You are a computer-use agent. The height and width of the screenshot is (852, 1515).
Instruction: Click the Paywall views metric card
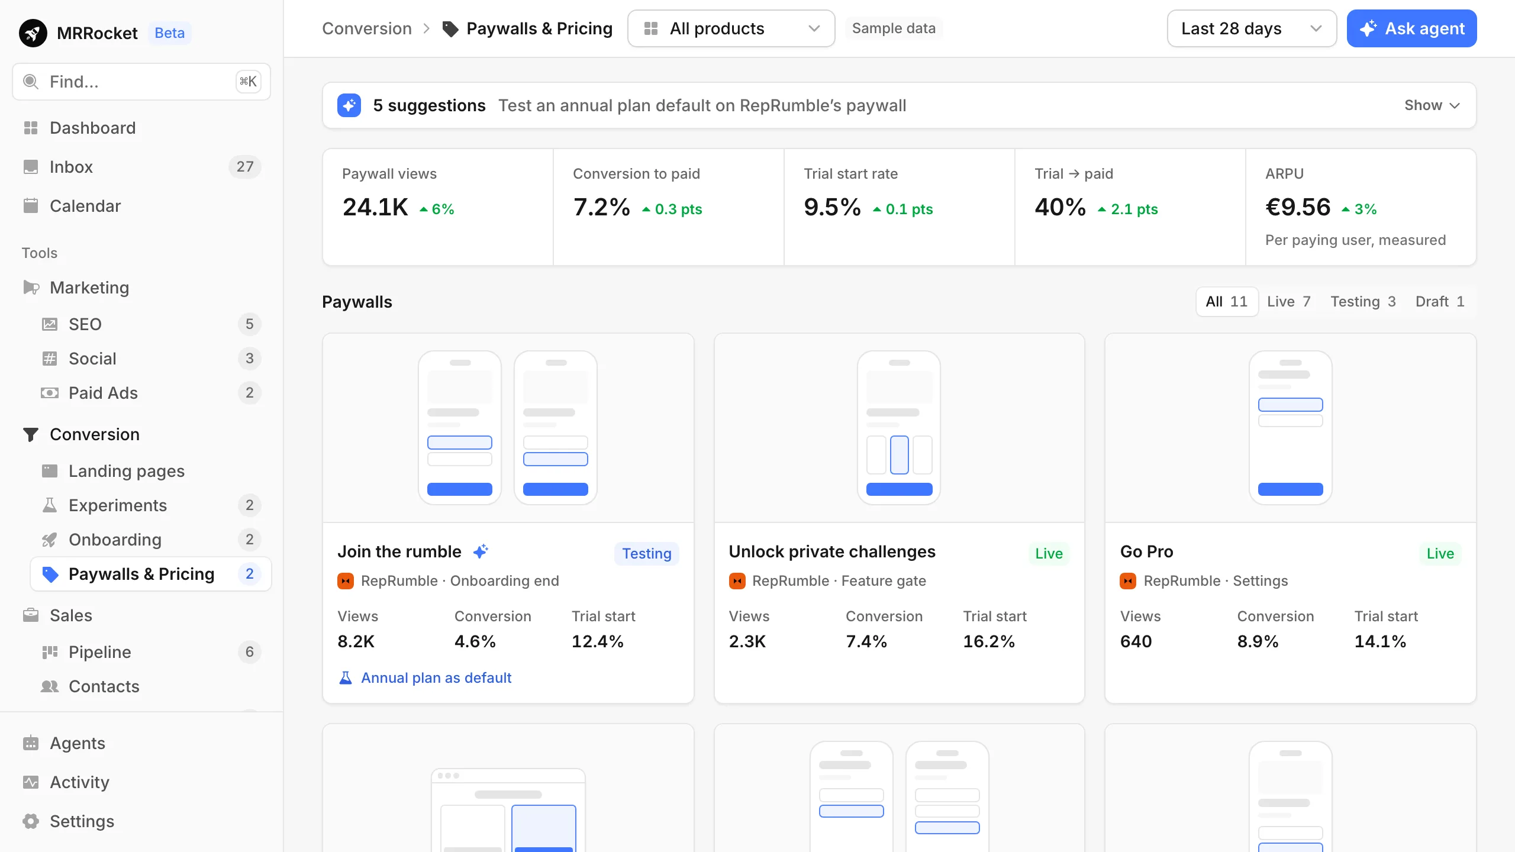pos(438,207)
